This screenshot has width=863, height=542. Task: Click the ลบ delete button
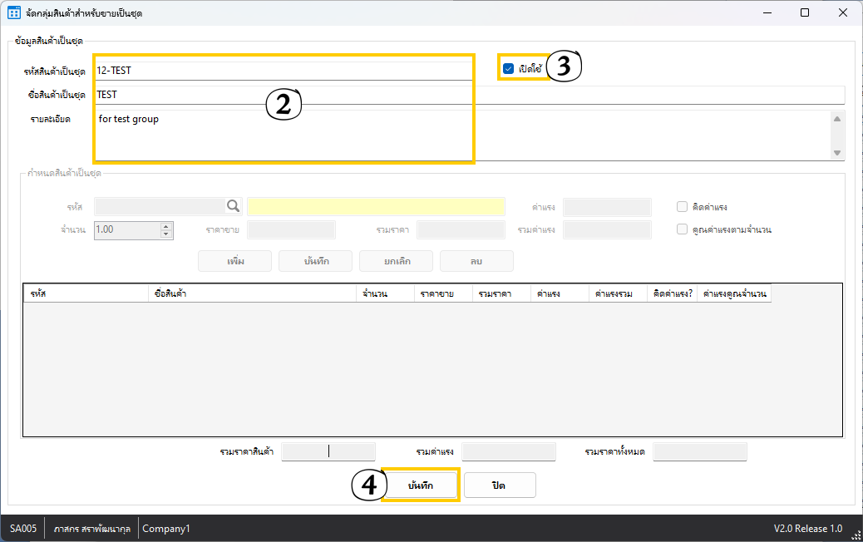click(x=476, y=261)
